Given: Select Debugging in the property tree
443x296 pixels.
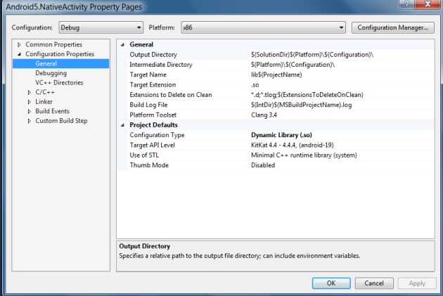Looking at the screenshot, I should pos(51,73).
